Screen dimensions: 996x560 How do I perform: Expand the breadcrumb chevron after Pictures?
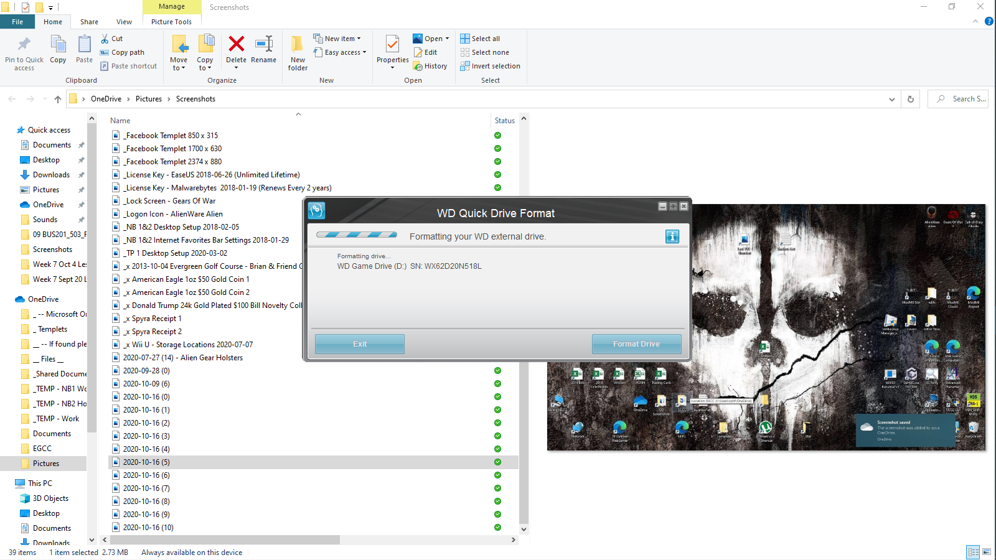point(169,99)
